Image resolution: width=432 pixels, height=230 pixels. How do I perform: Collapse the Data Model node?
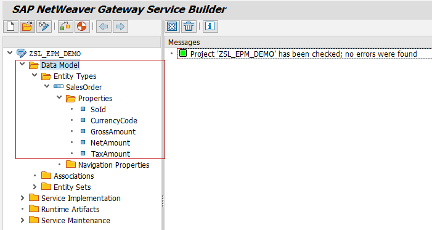pos(22,64)
